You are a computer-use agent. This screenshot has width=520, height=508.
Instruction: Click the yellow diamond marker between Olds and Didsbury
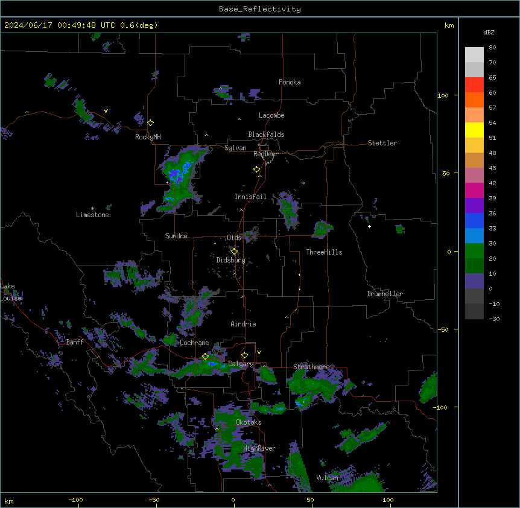234,252
